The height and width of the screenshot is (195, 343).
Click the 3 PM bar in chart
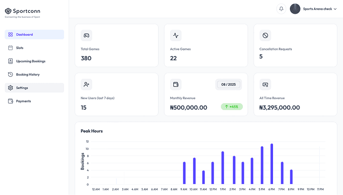(242, 173)
